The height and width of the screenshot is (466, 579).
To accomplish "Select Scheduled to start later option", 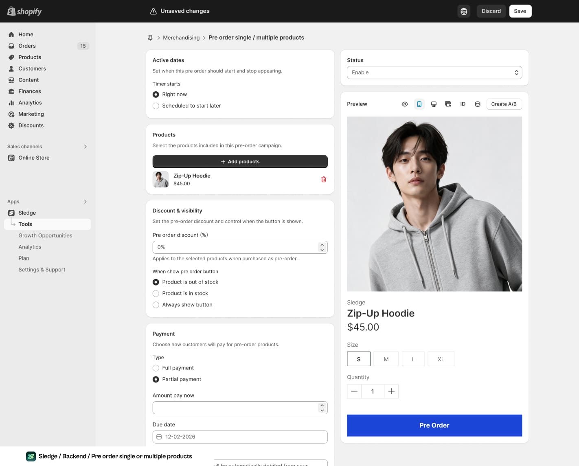I will pos(156,106).
